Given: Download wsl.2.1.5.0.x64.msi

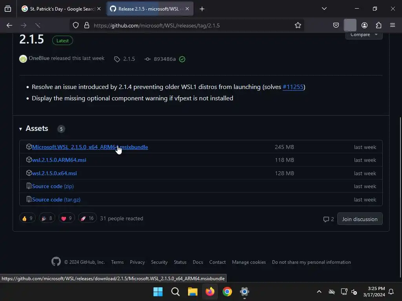Looking at the screenshot, I should (54, 173).
